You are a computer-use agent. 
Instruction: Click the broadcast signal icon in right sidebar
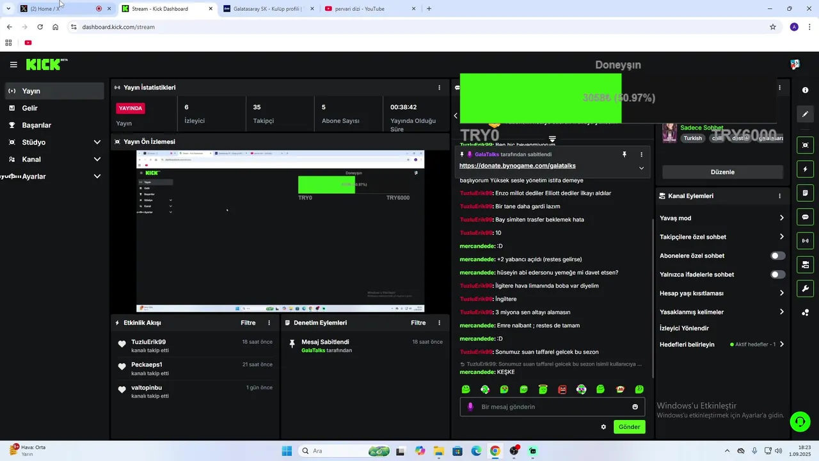[x=805, y=241]
